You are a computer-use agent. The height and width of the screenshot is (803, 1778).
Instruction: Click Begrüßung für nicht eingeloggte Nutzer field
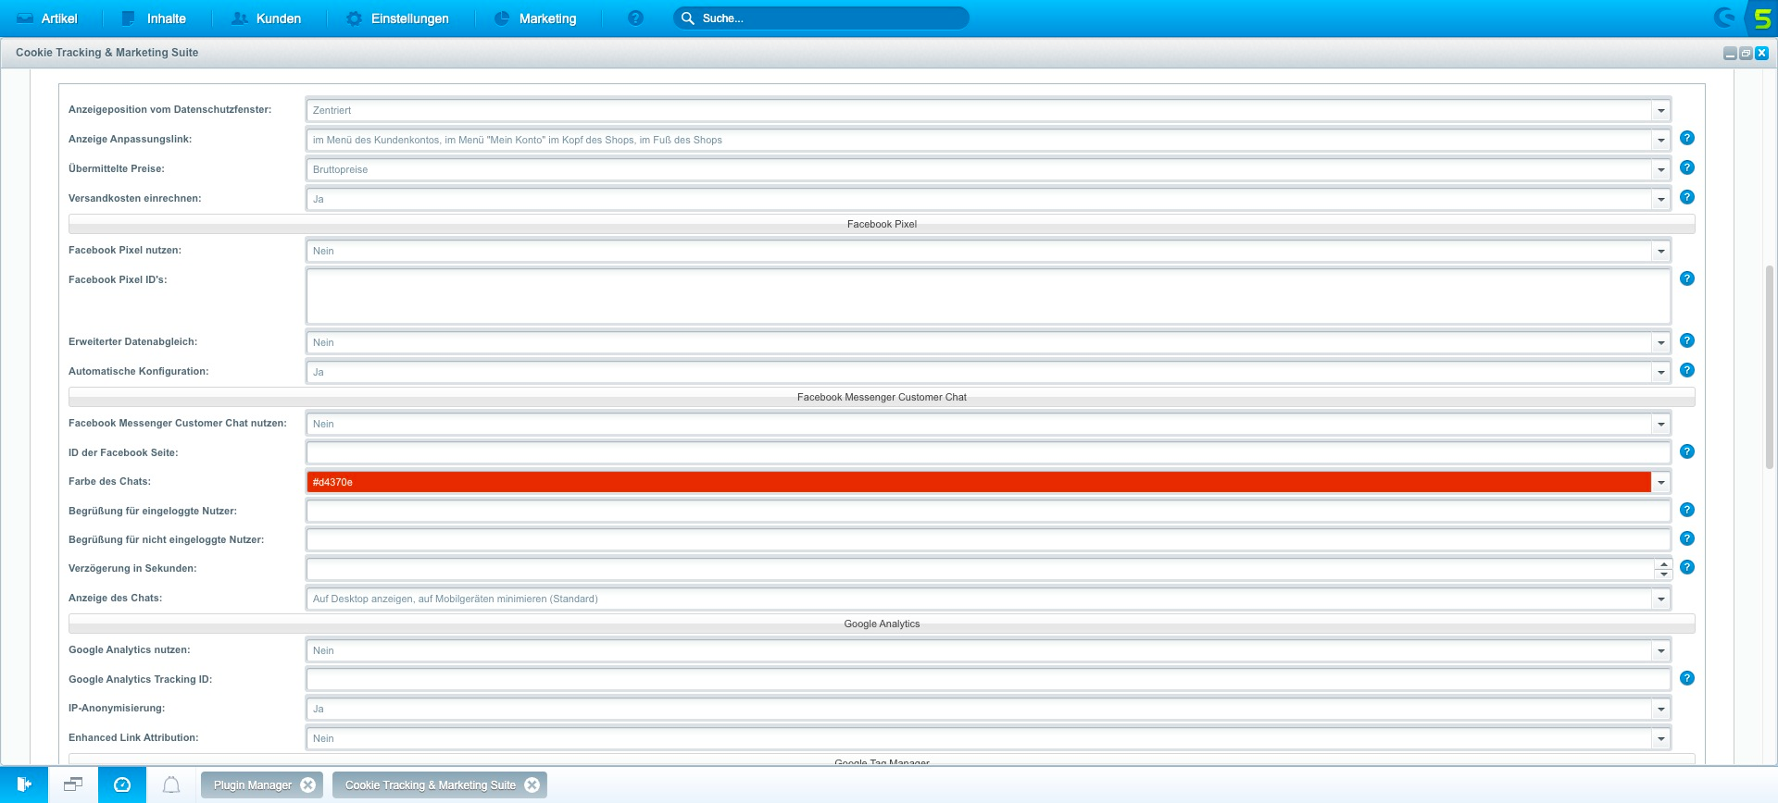988,539
